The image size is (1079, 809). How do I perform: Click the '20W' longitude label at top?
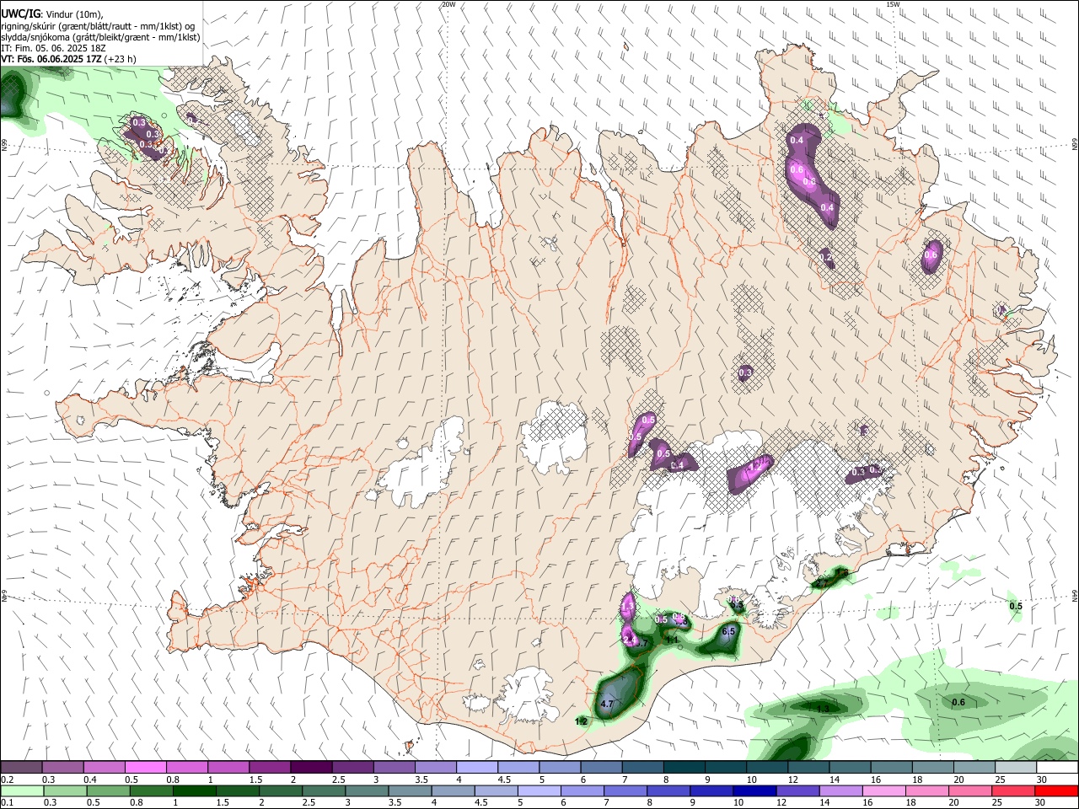pyautogui.click(x=448, y=4)
